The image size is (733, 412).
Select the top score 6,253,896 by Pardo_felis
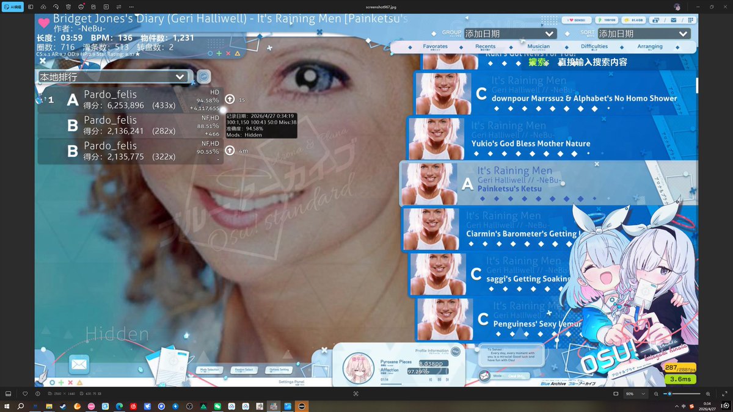(x=129, y=100)
